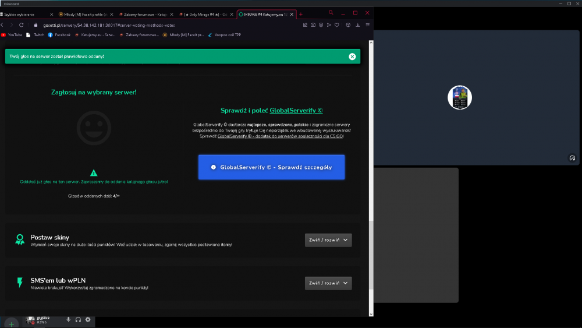Screen dimensions: 582x328
Task: Click the SMS'em lub wPLN lightning icon
Action: [20, 283]
